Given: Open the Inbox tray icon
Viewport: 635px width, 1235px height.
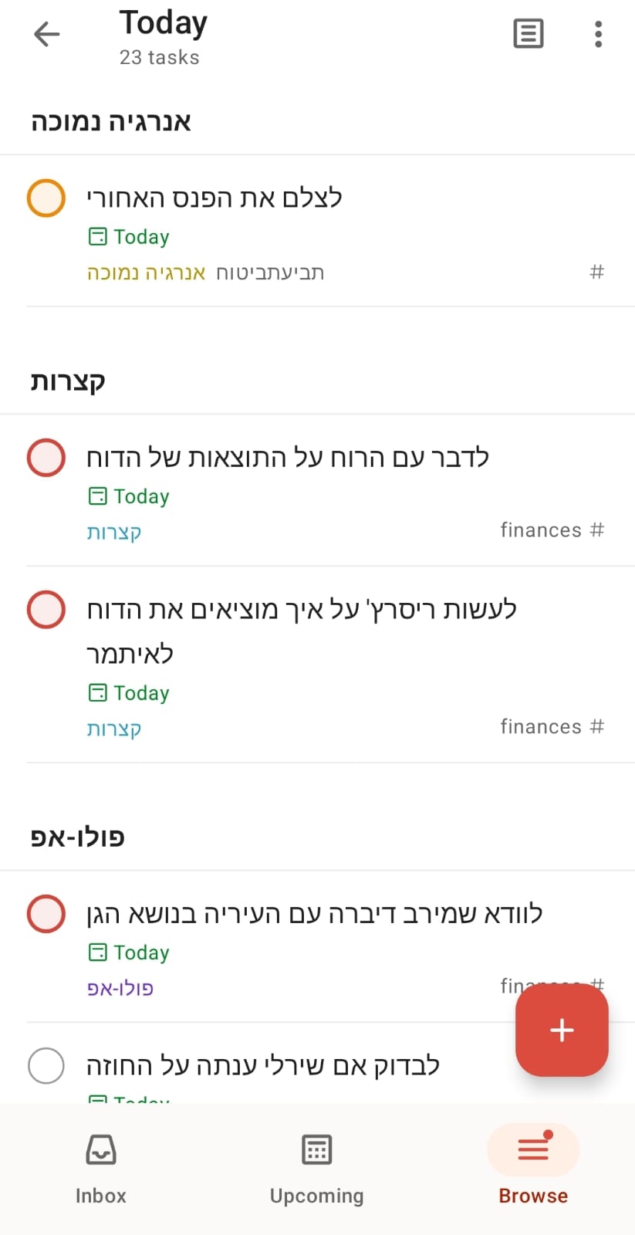Looking at the screenshot, I should click(101, 1149).
